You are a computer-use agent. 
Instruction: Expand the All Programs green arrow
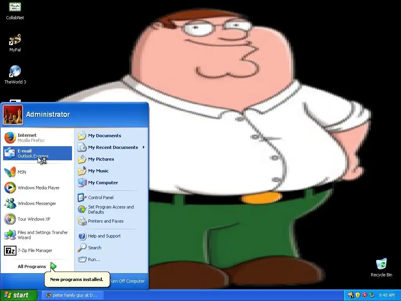click(x=53, y=267)
